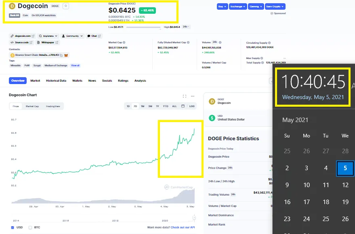Show info tooltip for Market Cap
The height and width of the screenshot is (234, 355).
[124, 42]
